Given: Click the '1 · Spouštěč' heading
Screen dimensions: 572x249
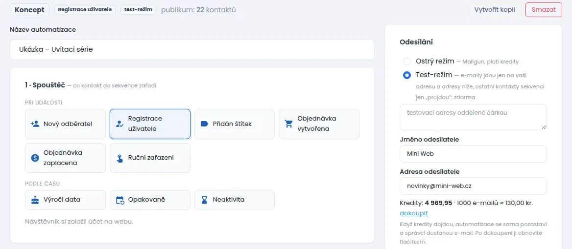Looking at the screenshot, I should tap(45, 85).
